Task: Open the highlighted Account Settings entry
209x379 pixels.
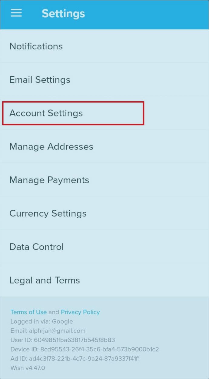Action: click(46, 113)
